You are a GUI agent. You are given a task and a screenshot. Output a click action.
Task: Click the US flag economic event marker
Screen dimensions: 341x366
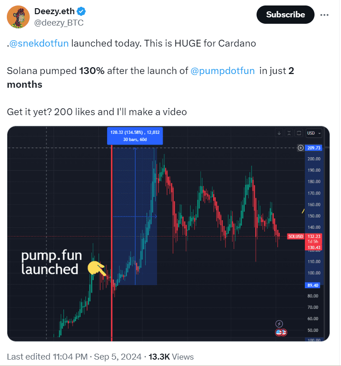pyautogui.click(x=278, y=332)
